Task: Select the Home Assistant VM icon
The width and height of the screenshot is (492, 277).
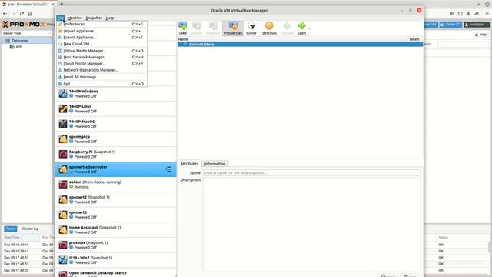Action: [63, 229]
